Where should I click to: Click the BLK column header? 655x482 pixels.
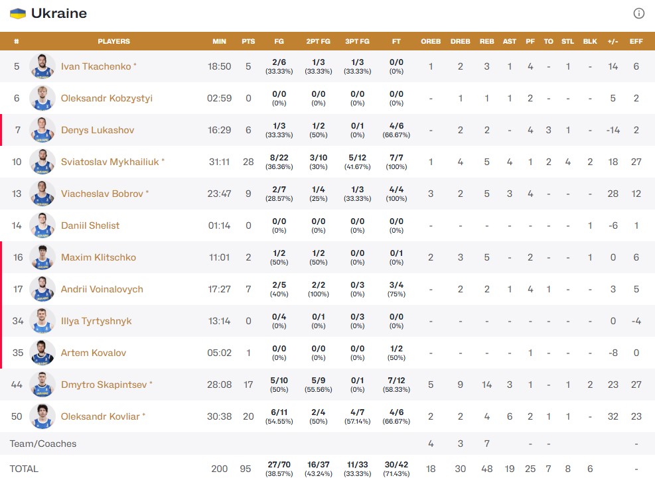point(590,41)
